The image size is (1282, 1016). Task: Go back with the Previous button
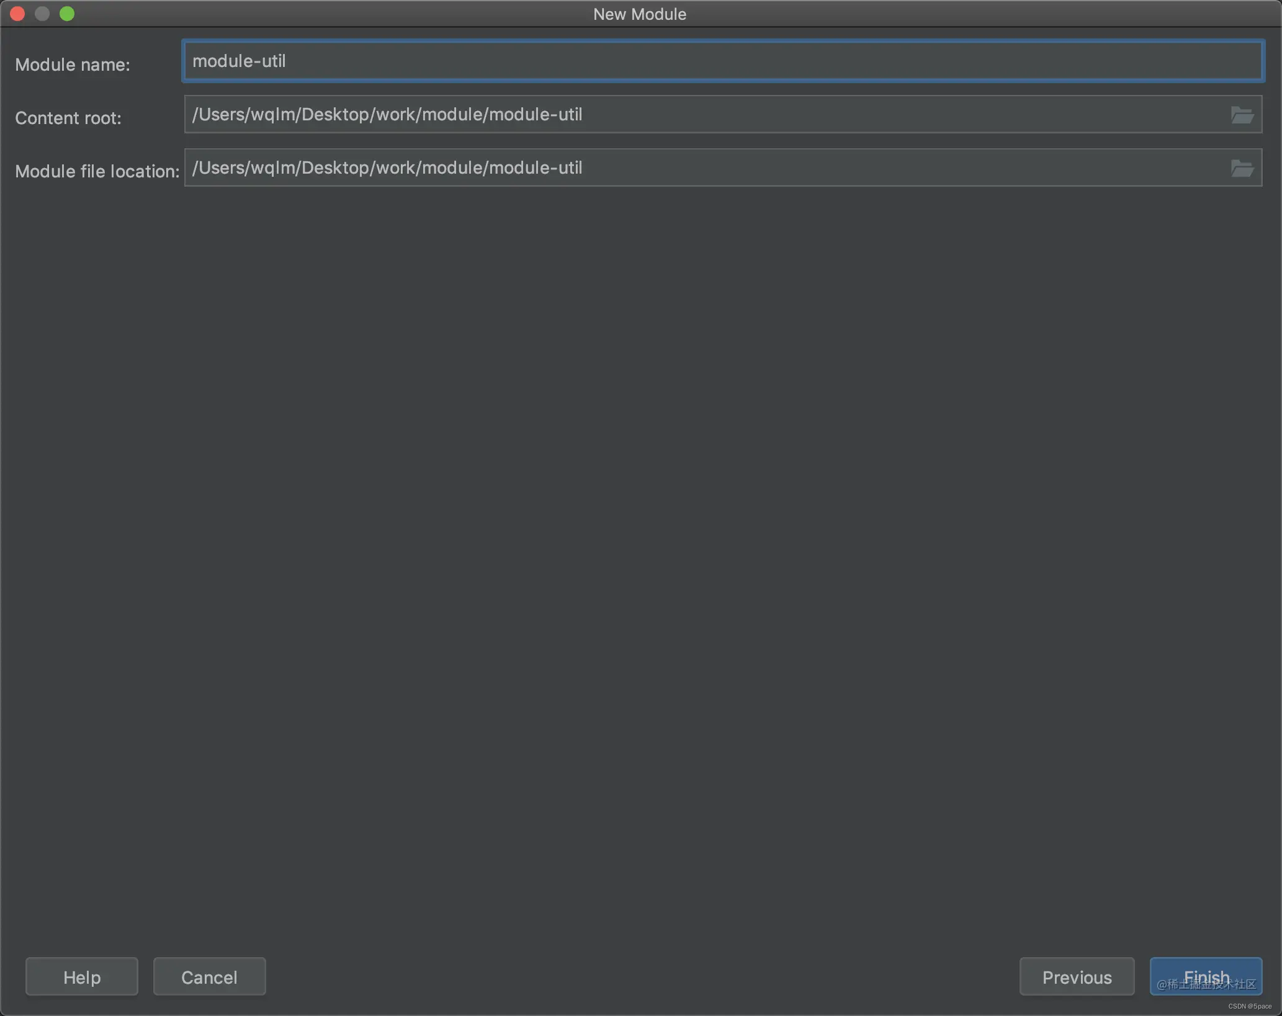pyautogui.click(x=1077, y=977)
